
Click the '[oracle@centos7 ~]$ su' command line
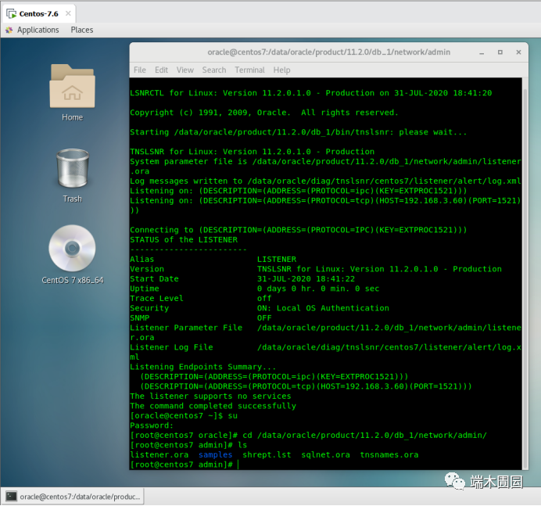coord(184,416)
